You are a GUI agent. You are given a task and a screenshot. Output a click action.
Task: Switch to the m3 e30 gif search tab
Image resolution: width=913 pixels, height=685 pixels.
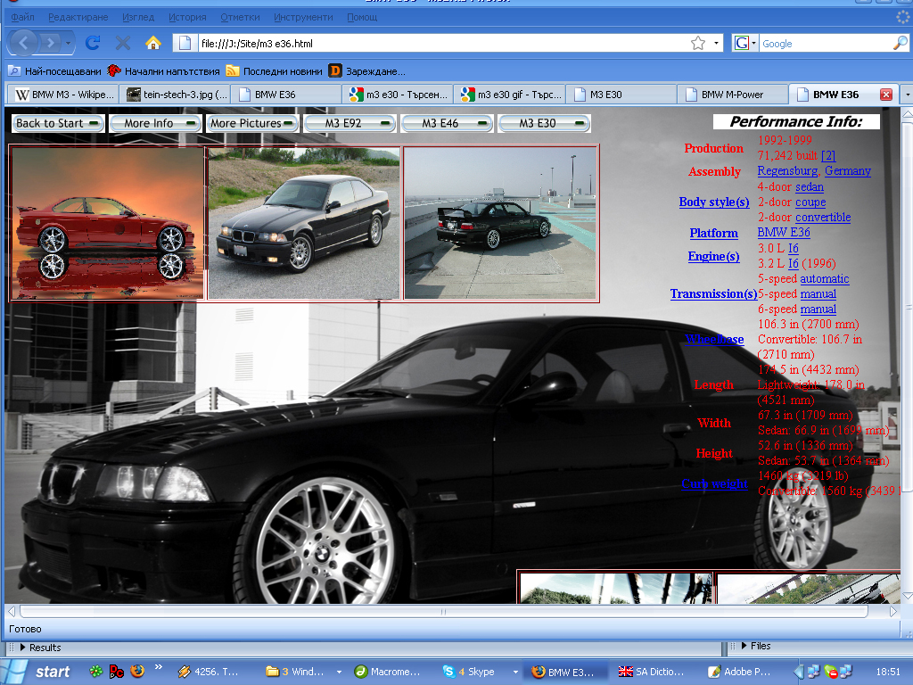click(x=511, y=95)
